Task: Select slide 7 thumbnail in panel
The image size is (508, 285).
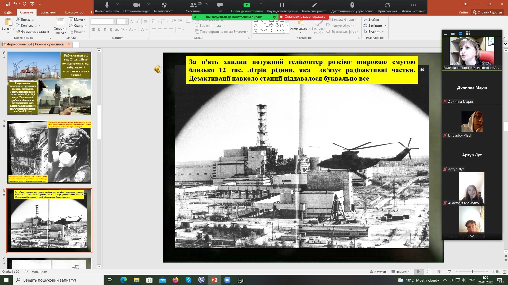Action: pos(50,152)
